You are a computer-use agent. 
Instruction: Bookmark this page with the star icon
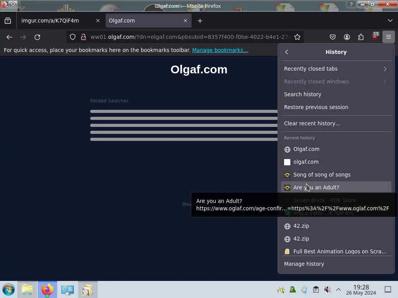(x=297, y=37)
